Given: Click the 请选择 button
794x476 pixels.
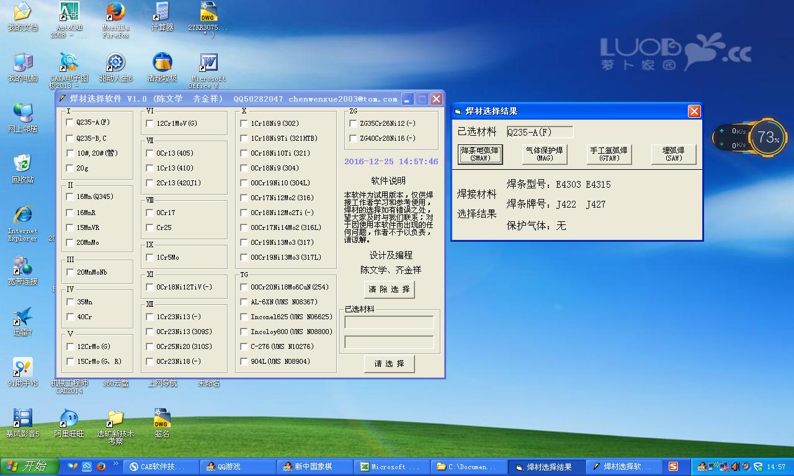Looking at the screenshot, I should pos(390,364).
